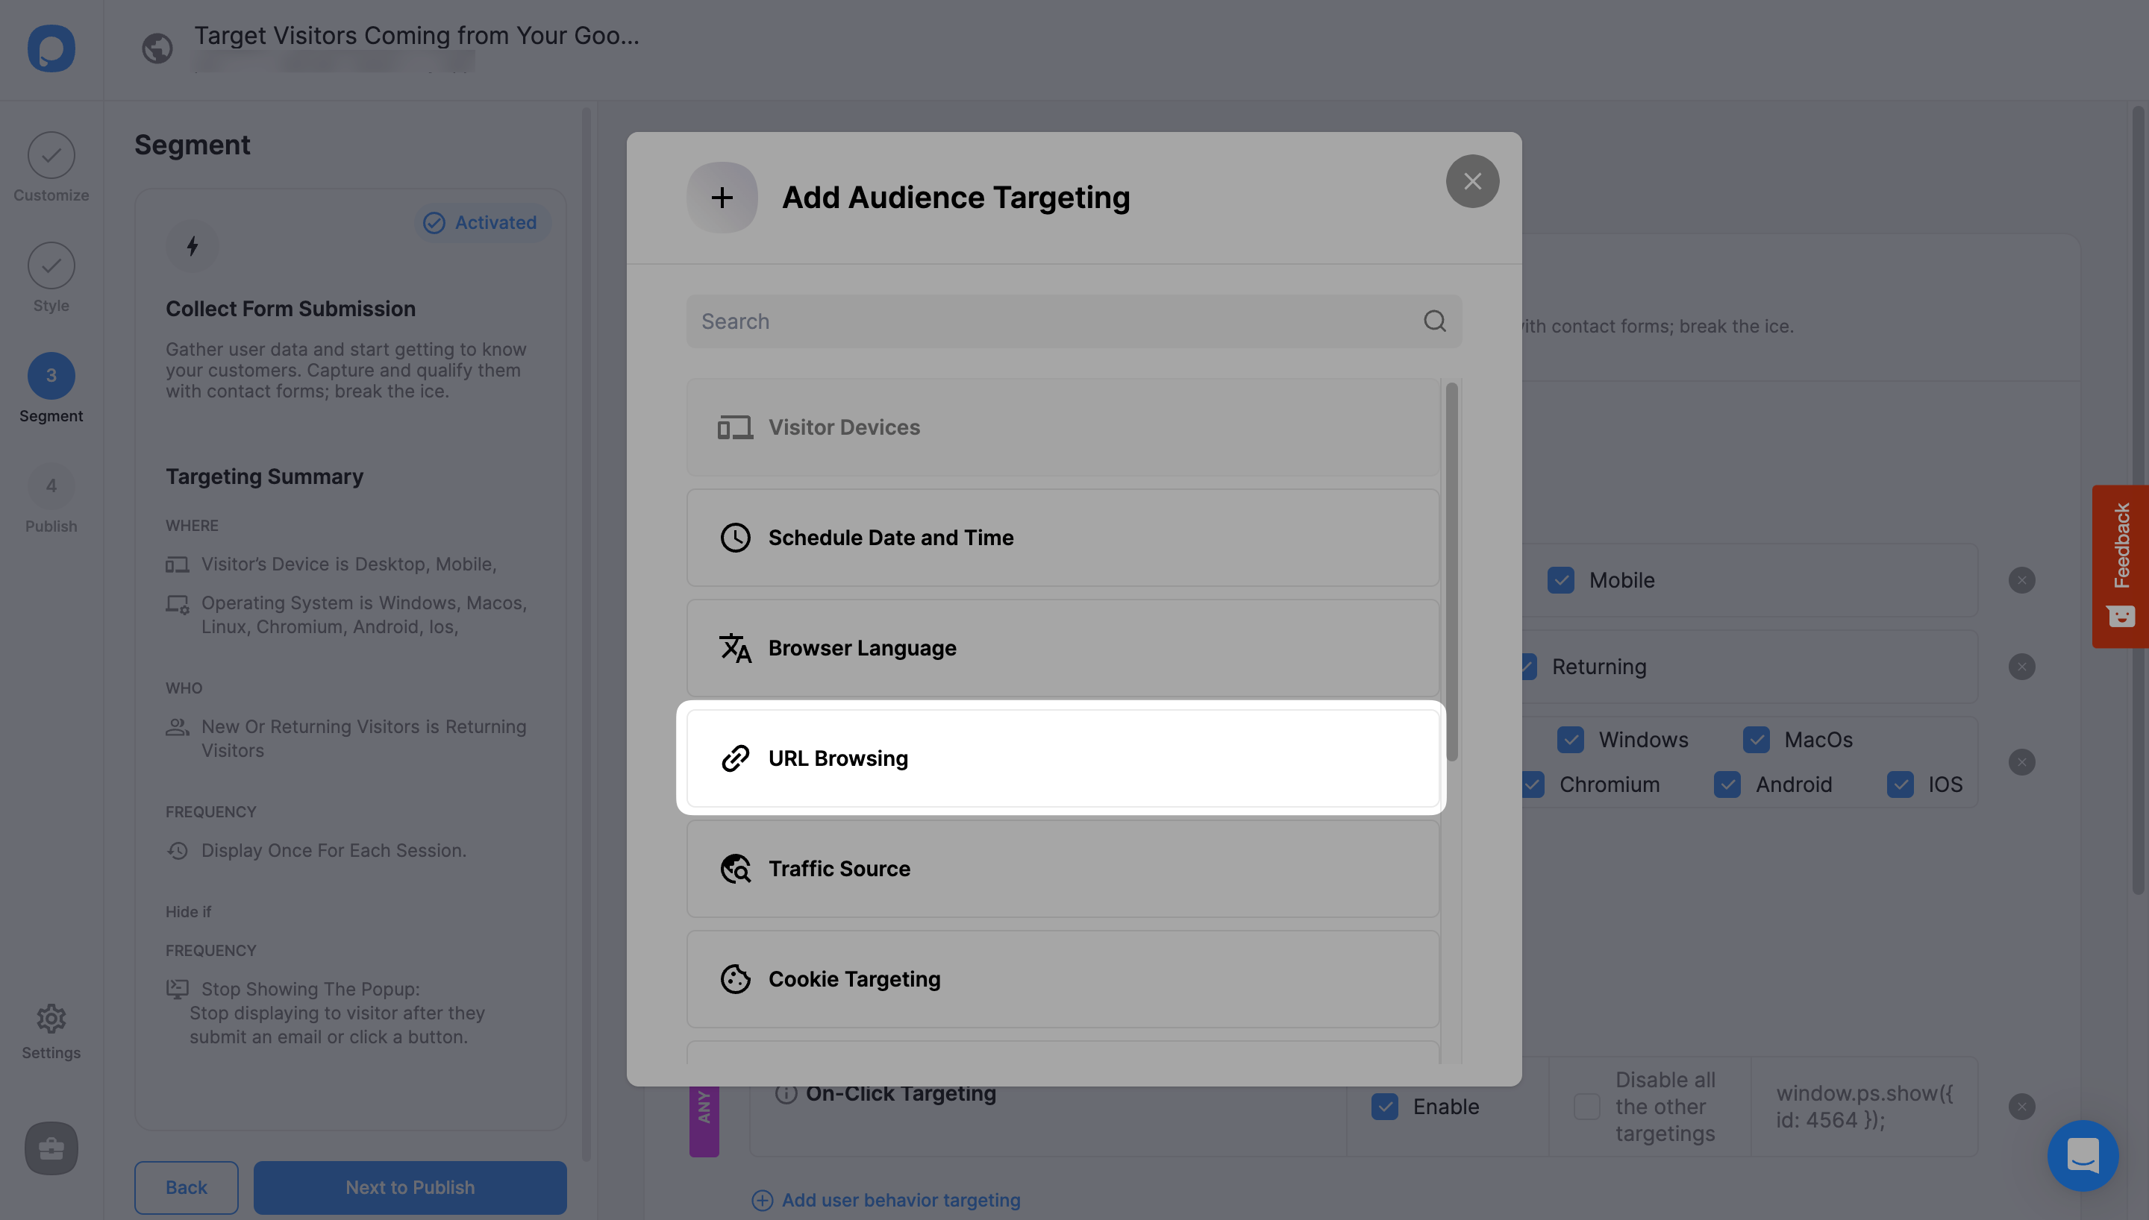Click the Cookie Targeting icon
The image size is (2149, 1220).
[x=733, y=978]
